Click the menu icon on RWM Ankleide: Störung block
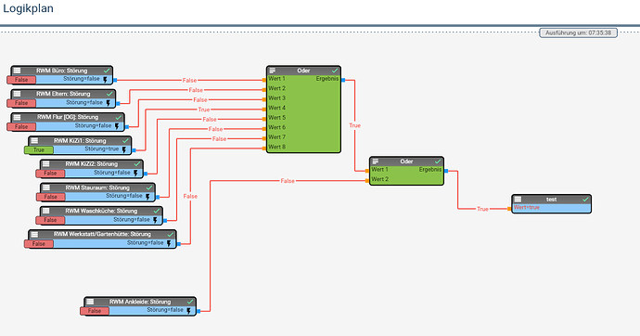Viewport: 640px width, 336px height. pos(90,302)
